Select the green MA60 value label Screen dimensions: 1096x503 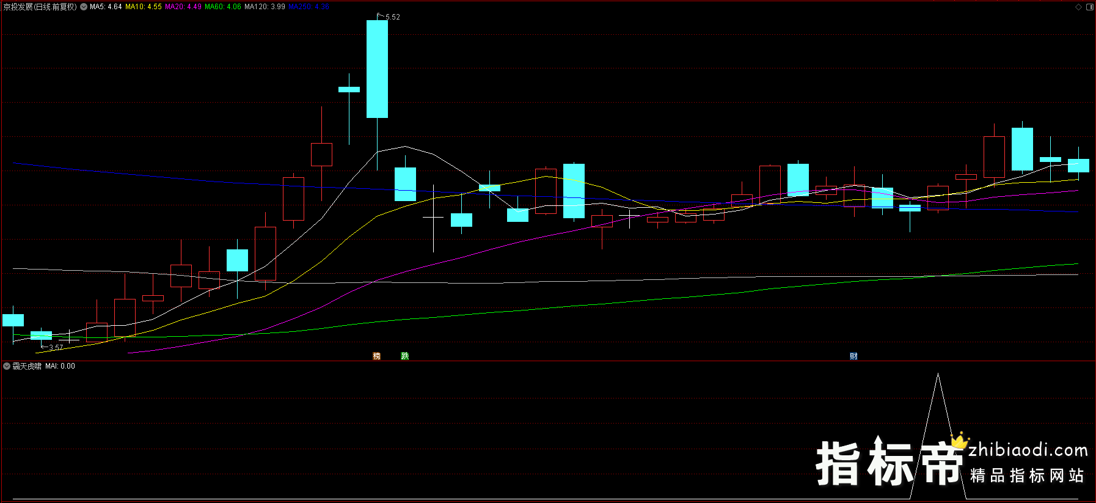223,7
